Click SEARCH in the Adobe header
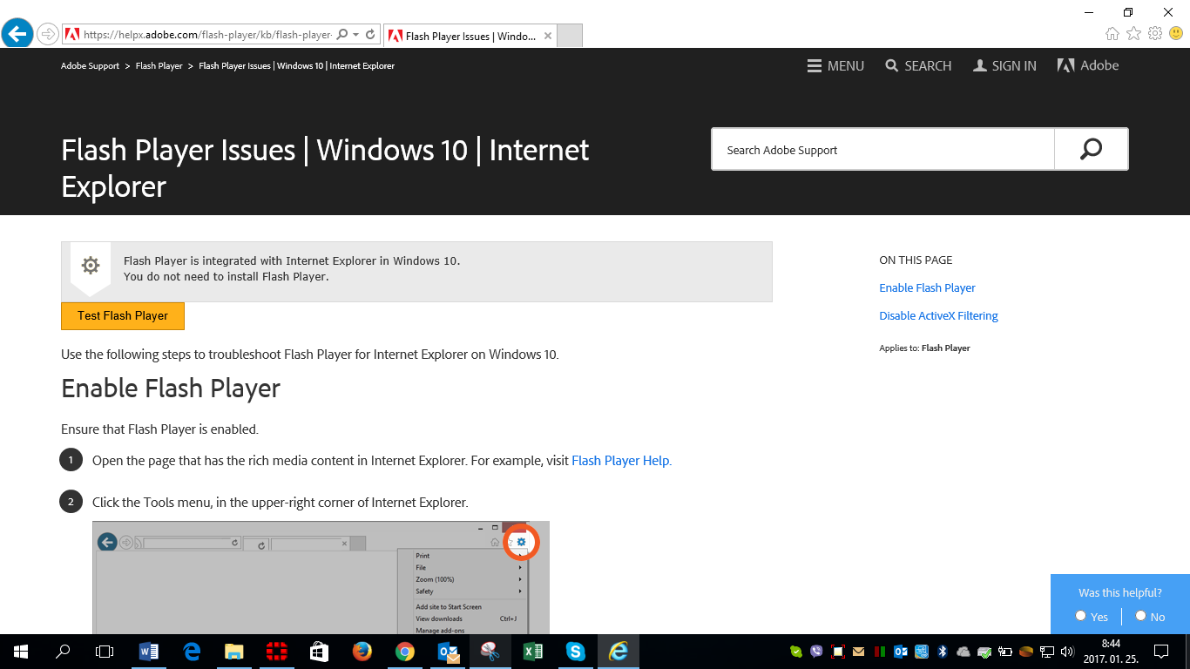1190x669 pixels. [918, 66]
